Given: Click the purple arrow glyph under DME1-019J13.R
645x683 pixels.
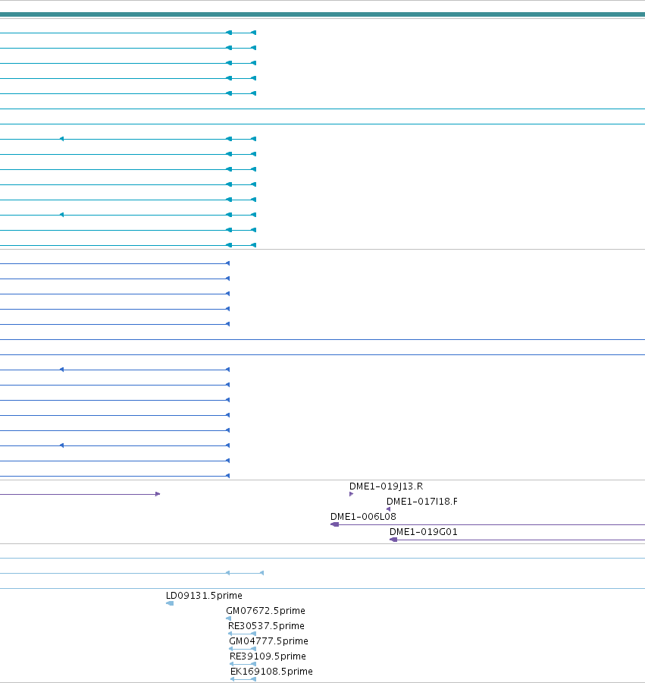Looking at the screenshot, I should point(352,494).
